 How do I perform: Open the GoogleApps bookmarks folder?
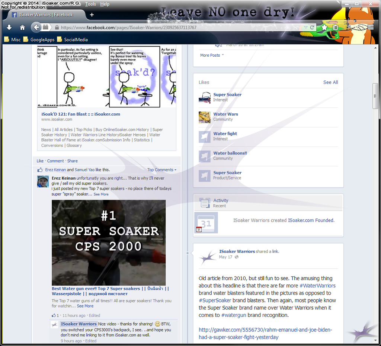(x=39, y=40)
